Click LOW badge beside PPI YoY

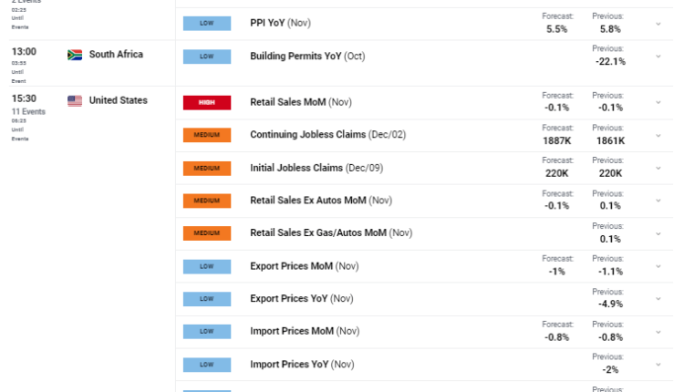(207, 24)
